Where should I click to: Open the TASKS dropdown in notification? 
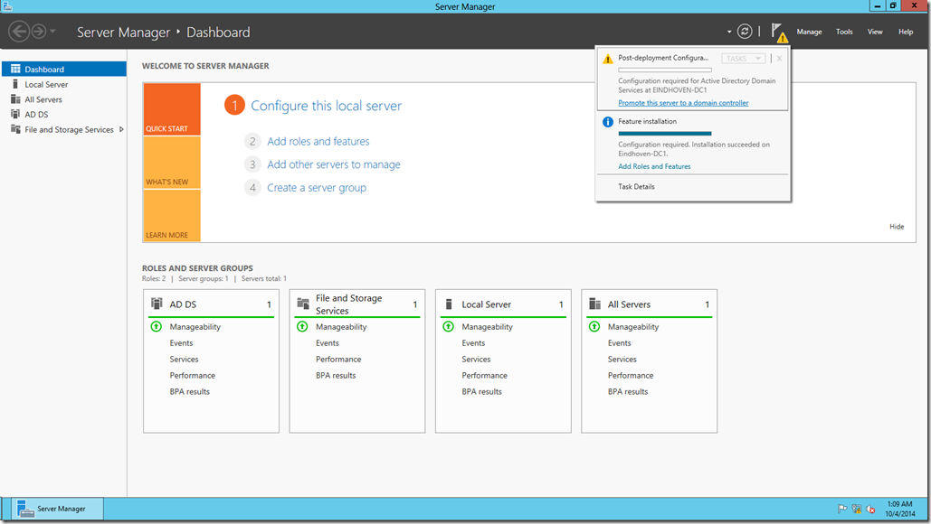[743, 59]
